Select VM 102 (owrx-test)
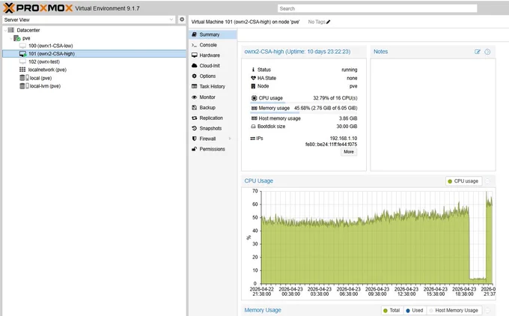Image resolution: width=509 pixels, height=316 pixels. [44, 61]
